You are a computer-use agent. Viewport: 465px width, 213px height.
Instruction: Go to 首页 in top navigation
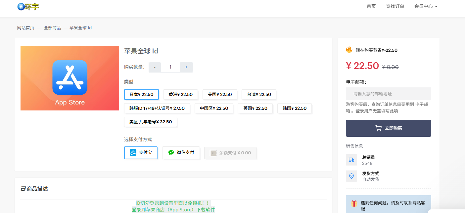point(371,6)
